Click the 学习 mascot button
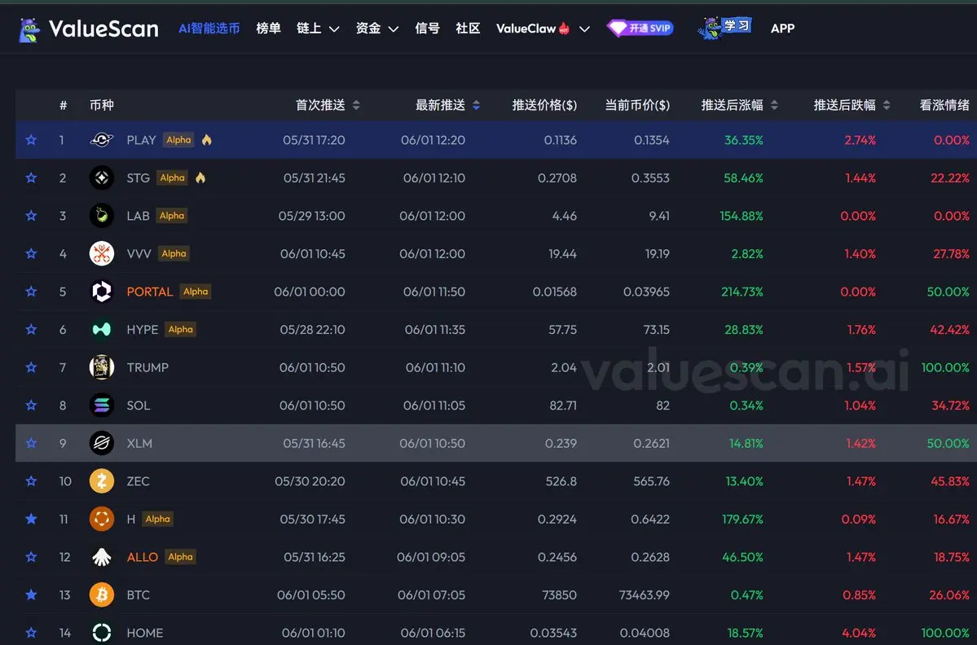This screenshot has height=645, width=977. tap(724, 28)
